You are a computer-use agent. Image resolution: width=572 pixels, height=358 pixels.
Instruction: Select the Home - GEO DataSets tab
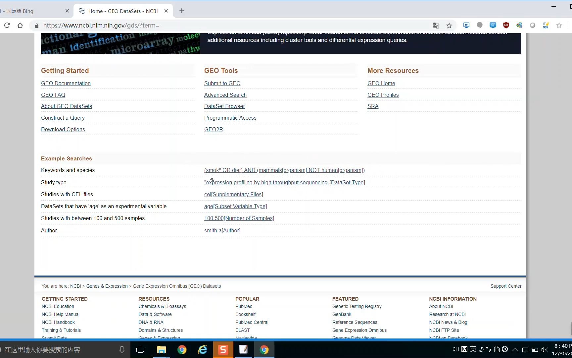(x=123, y=11)
